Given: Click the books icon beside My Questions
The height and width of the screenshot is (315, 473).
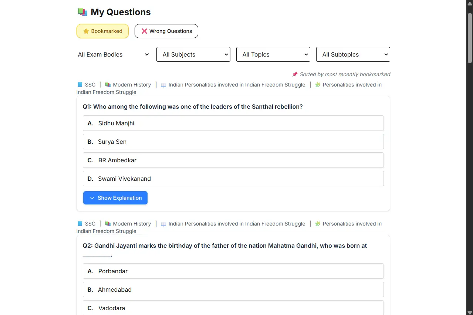Looking at the screenshot, I should pyautogui.click(x=82, y=12).
